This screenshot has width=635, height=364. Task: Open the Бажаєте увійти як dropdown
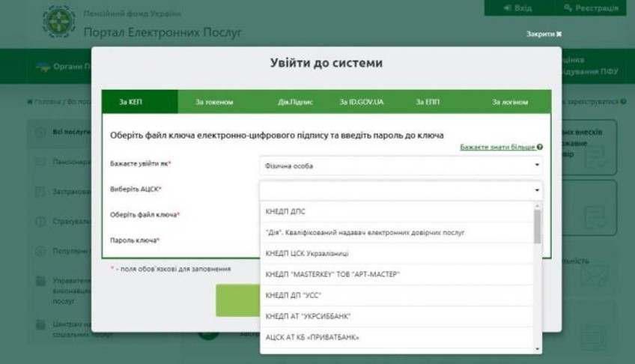(401, 166)
